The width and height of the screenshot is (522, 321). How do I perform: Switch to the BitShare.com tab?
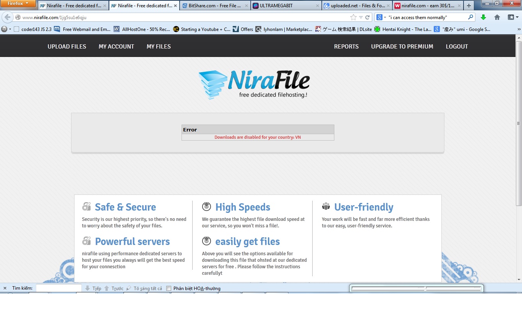pyautogui.click(x=215, y=6)
